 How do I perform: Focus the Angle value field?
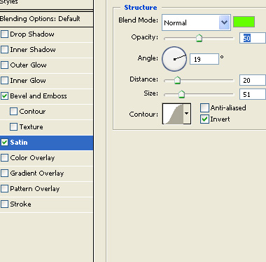[204, 59]
